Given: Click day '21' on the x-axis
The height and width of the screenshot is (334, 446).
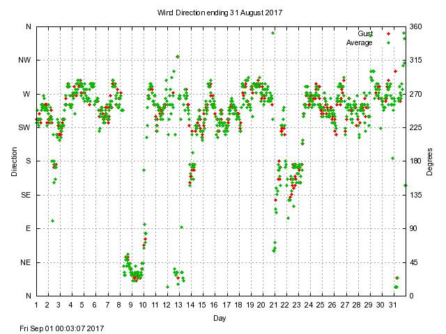Looking at the screenshot, I should pyautogui.click(x=273, y=305).
